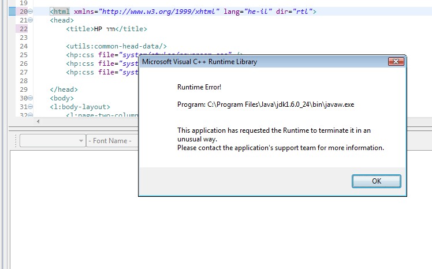The height and width of the screenshot is (269, 432).
Task: Click the horizontal scrollbar left arrow
Action: coord(38,121)
